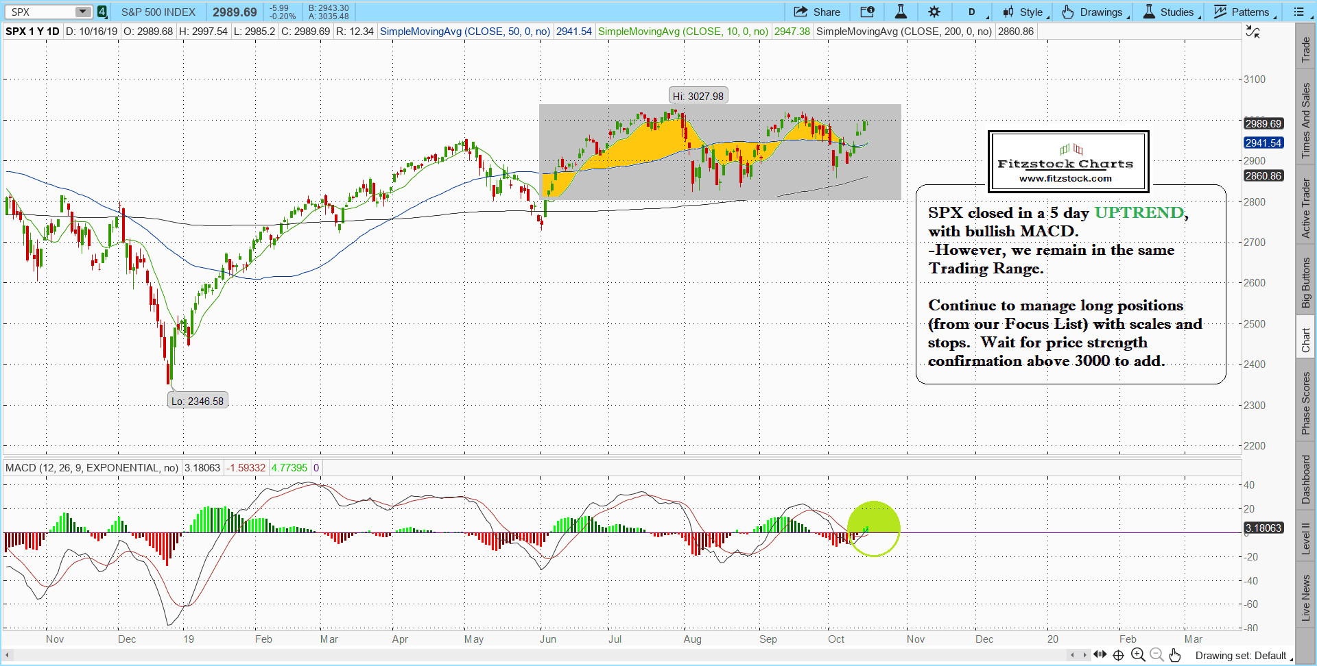This screenshot has width=1317, height=666.
Task: Click the crosshair cursor icon
Action: [1119, 655]
